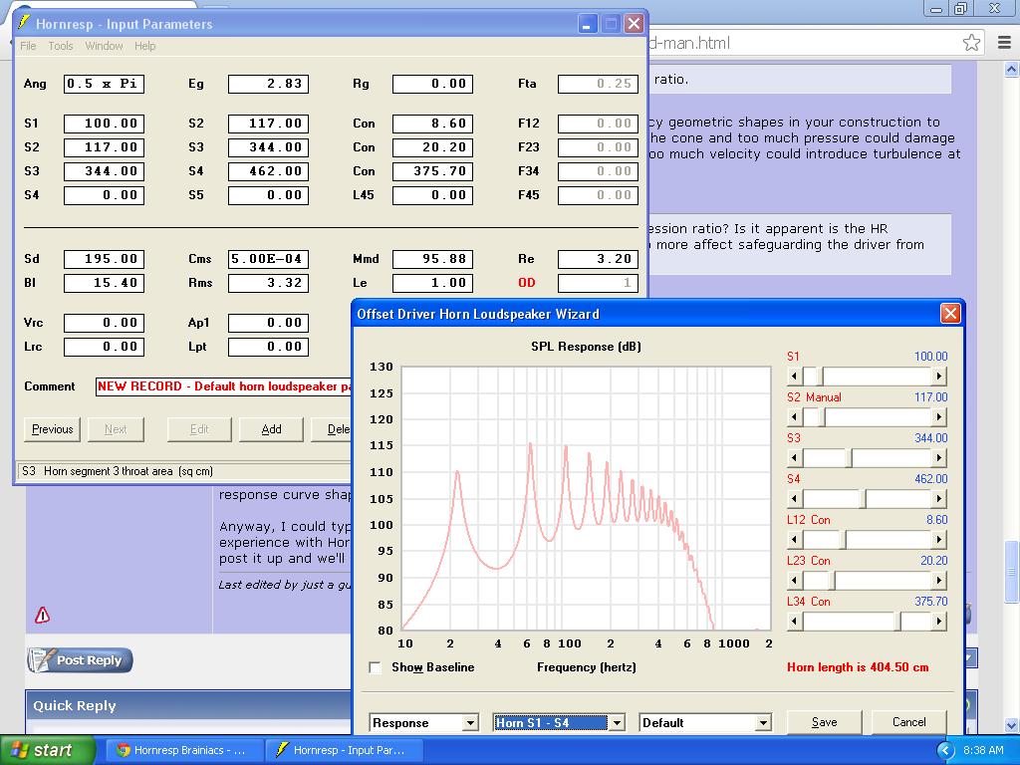Click right arrow of L23 Con slider
The image size is (1020, 765).
(938, 581)
